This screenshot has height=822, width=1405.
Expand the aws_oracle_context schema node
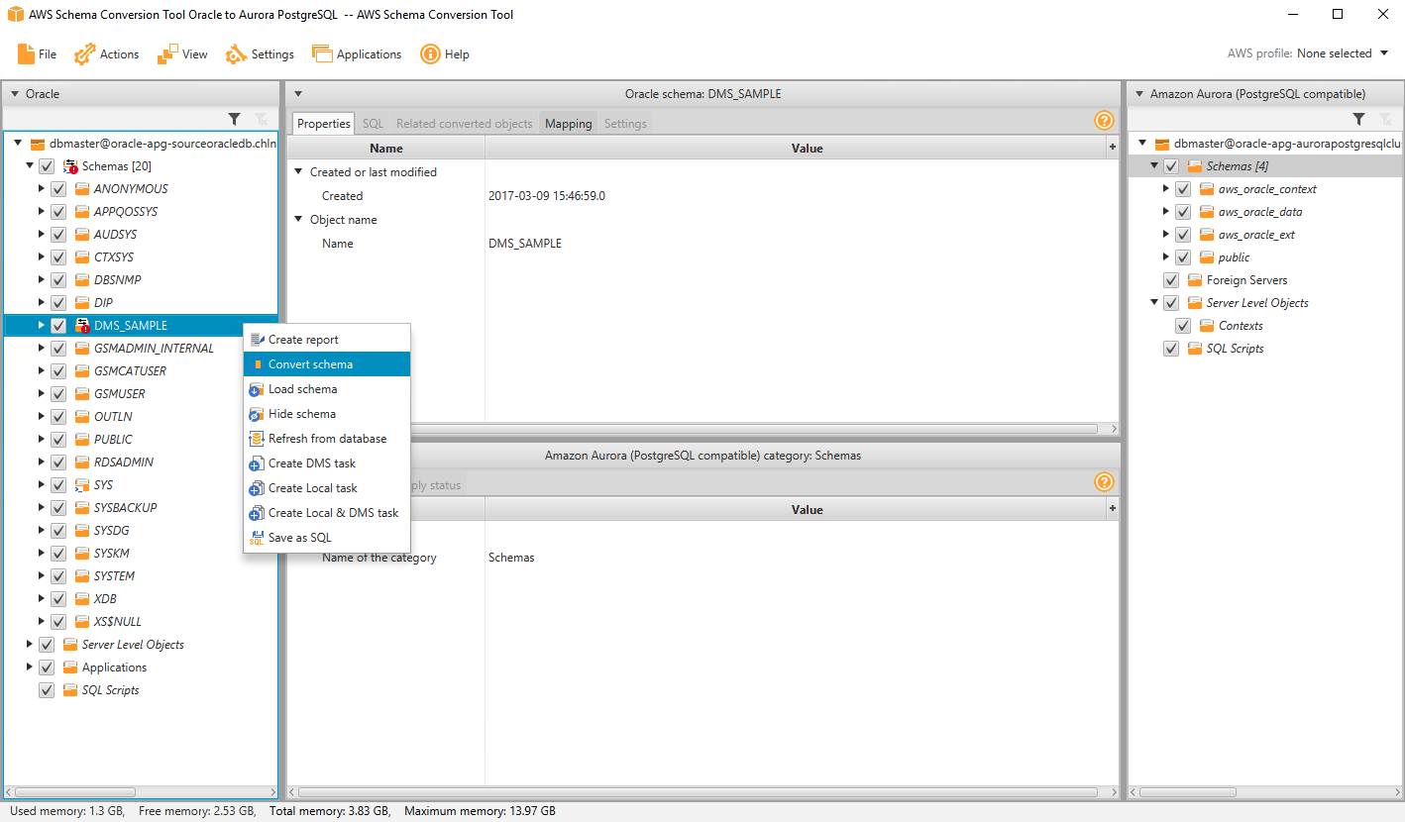pos(1166,189)
